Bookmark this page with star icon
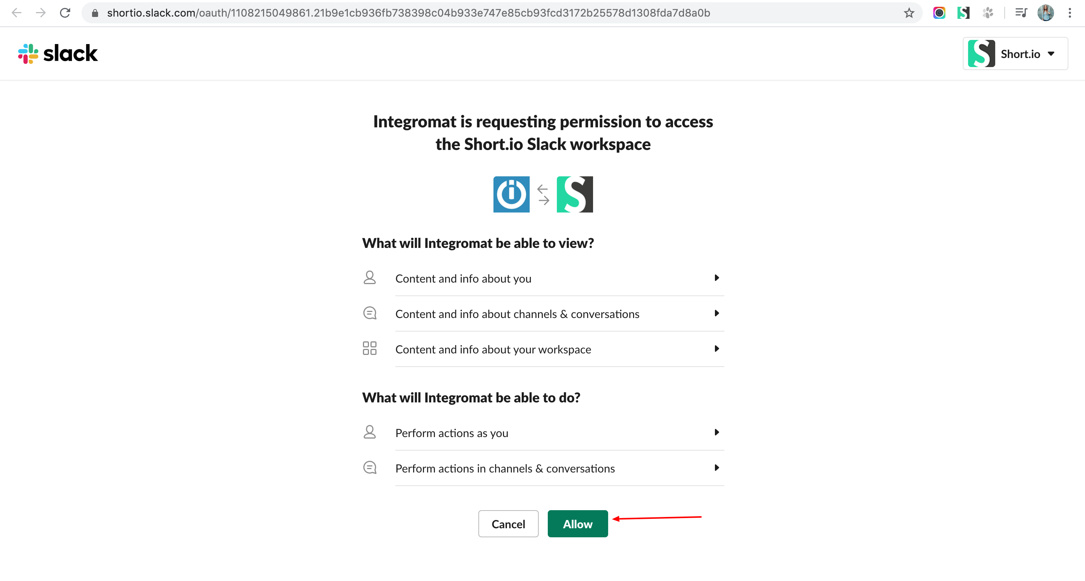The width and height of the screenshot is (1085, 581). pos(909,13)
